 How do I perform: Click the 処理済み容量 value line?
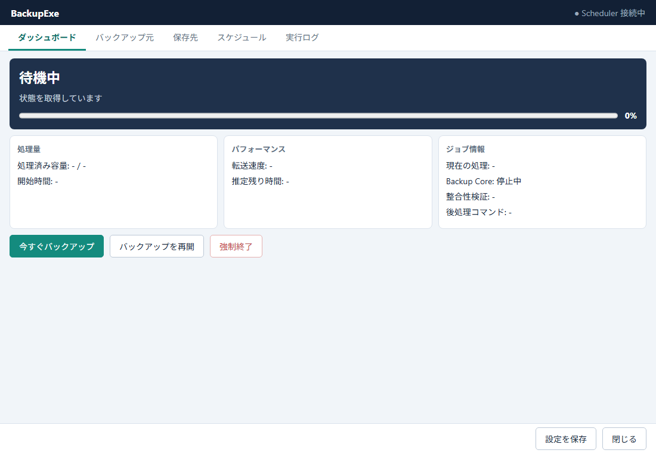[51, 166]
